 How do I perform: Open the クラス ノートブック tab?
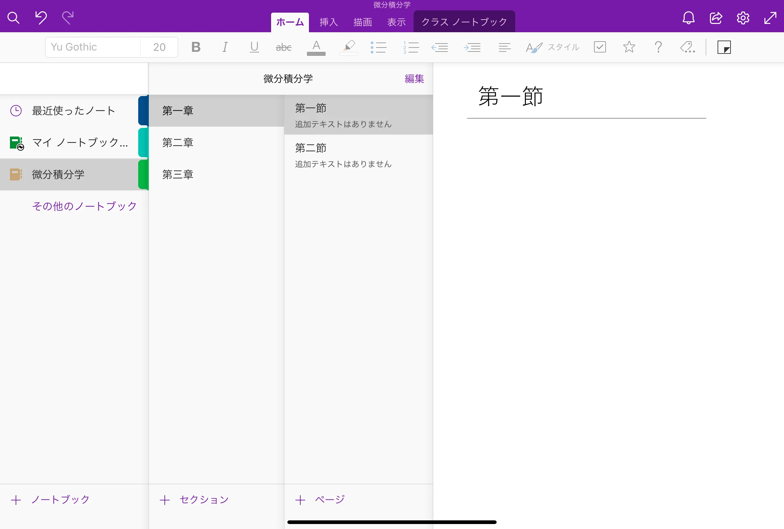click(x=464, y=22)
